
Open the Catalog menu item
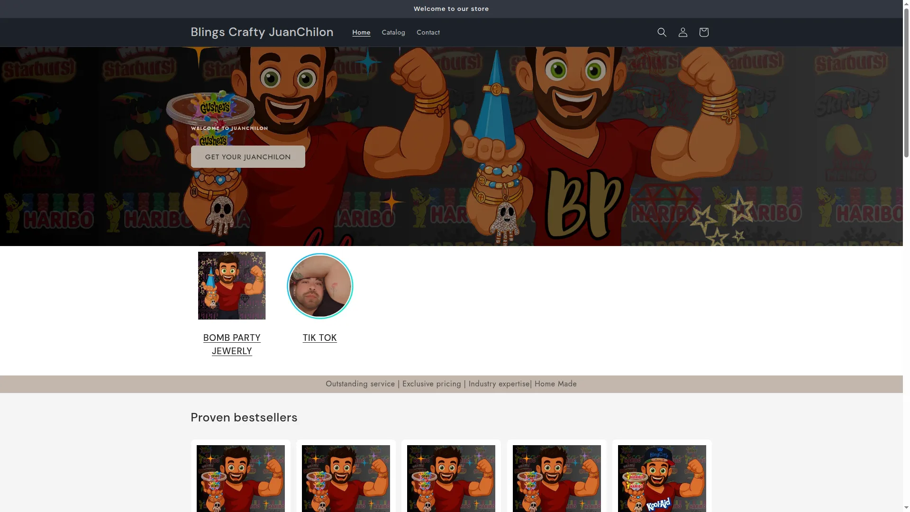coord(393,32)
